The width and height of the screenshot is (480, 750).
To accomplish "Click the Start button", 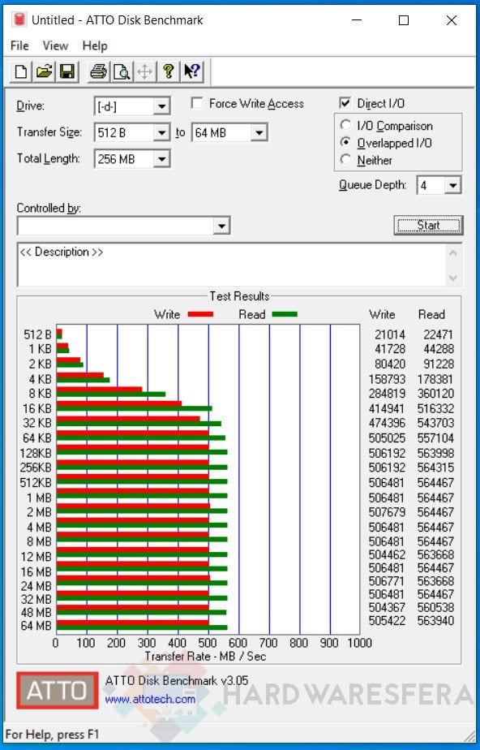I will coord(428,226).
